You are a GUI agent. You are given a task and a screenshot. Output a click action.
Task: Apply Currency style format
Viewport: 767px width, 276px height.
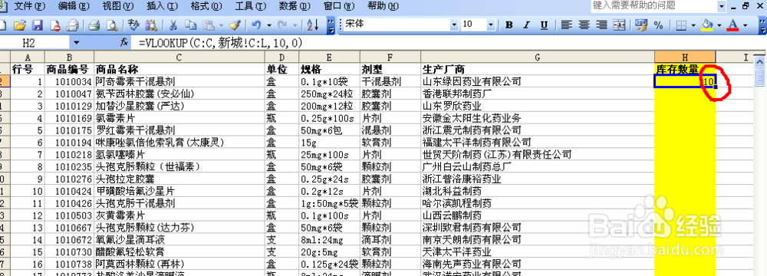click(640, 25)
